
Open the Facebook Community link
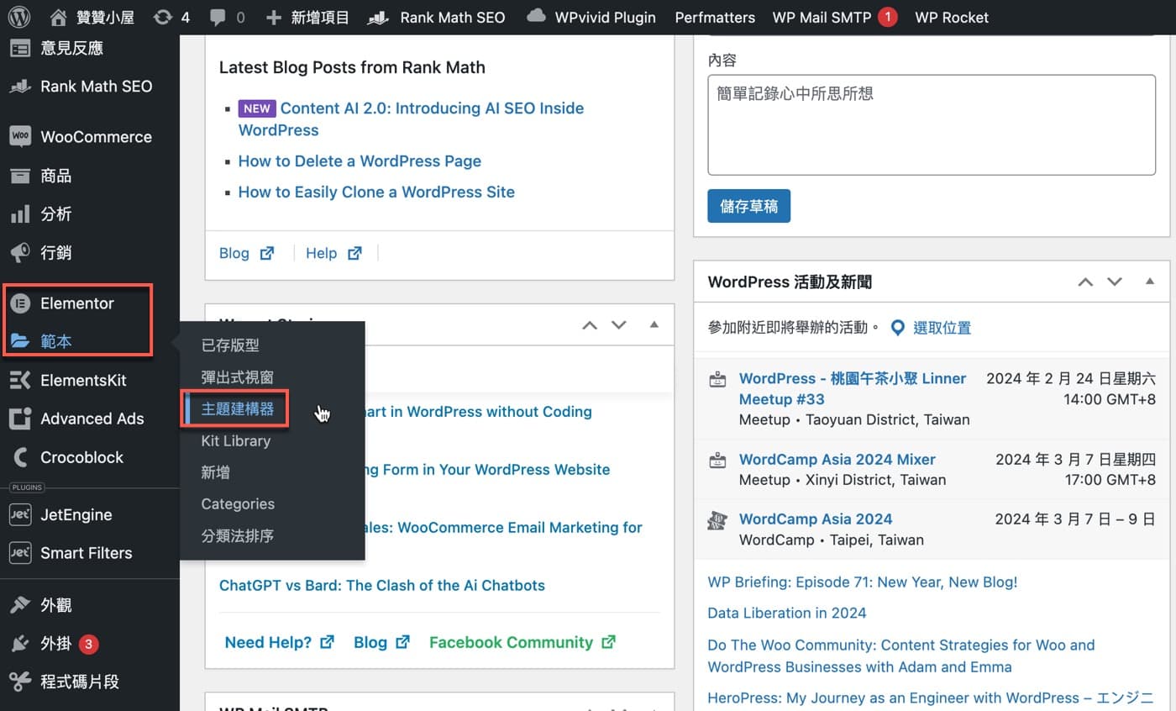[522, 642]
